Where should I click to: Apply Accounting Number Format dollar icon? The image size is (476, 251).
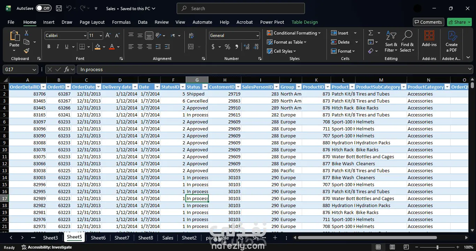click(213, 47)
